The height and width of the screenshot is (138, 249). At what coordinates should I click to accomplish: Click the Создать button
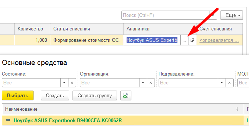(x=55, y=95)
